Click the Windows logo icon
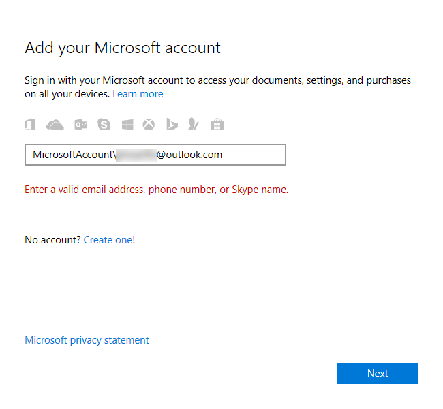 [127, 125]
